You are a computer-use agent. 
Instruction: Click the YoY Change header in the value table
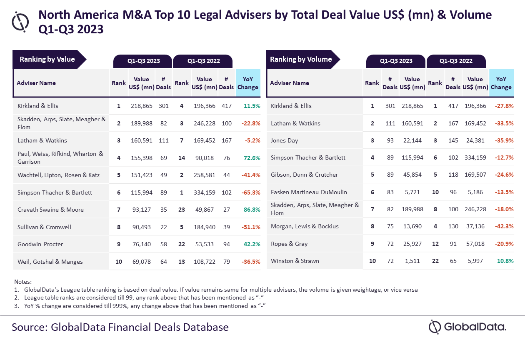click(248, 83)
